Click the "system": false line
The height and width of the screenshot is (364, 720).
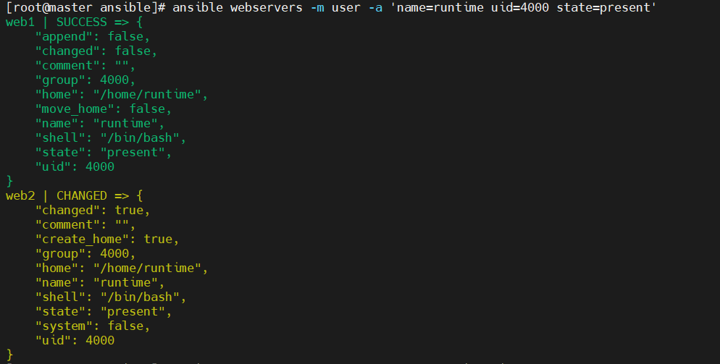click(93, 326)
